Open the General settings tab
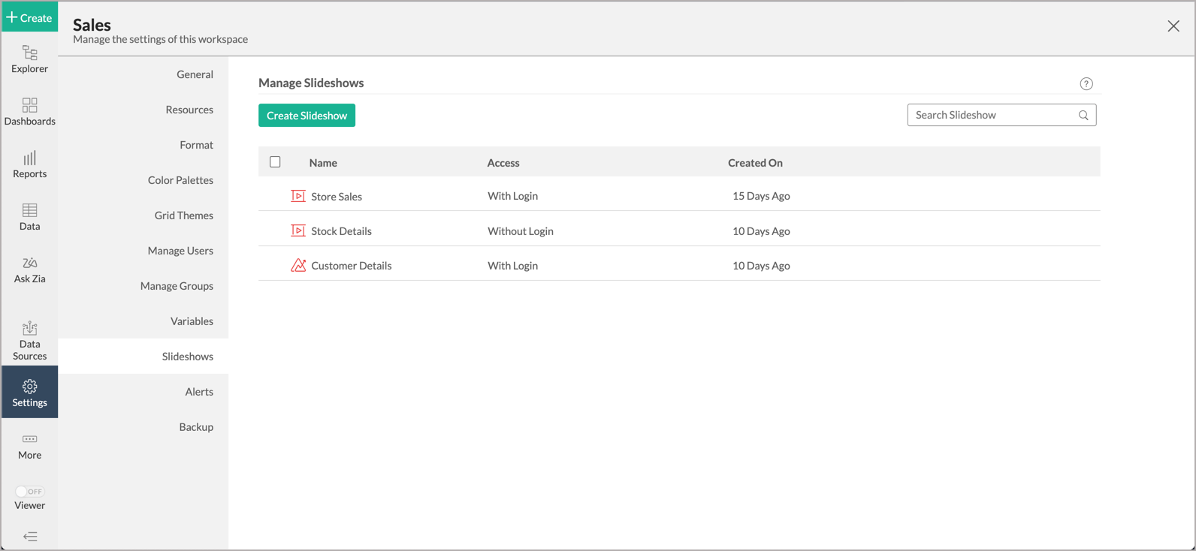The height and width of the screenshot is (551, 1196). click(195, 74)
